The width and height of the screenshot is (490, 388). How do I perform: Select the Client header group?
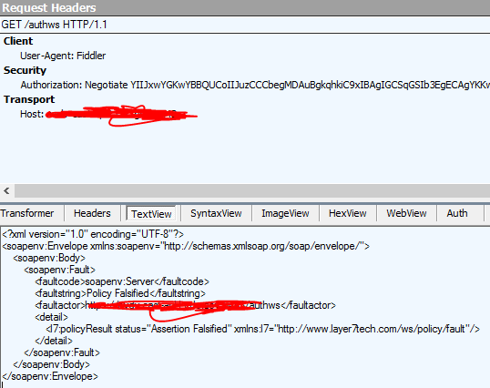pyautogui.click(x=18, y=41)
